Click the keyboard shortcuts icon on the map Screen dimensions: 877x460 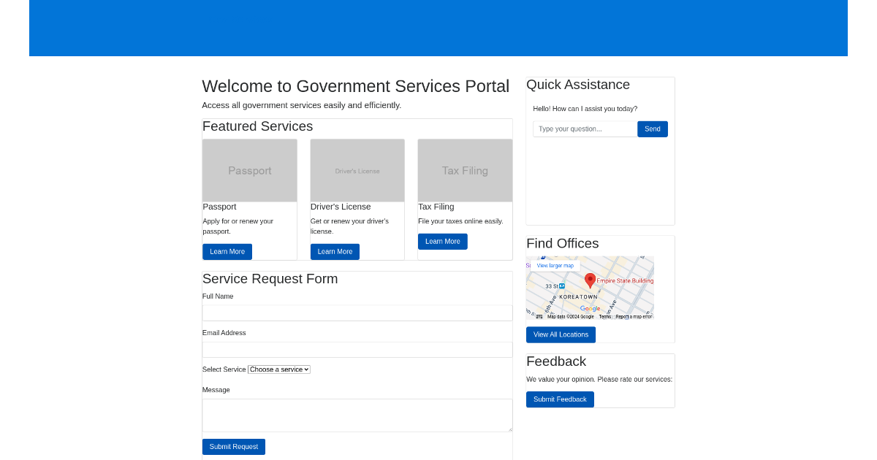point(539,316)
